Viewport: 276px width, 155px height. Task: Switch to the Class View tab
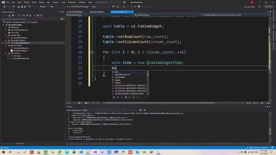pos(20,143)
